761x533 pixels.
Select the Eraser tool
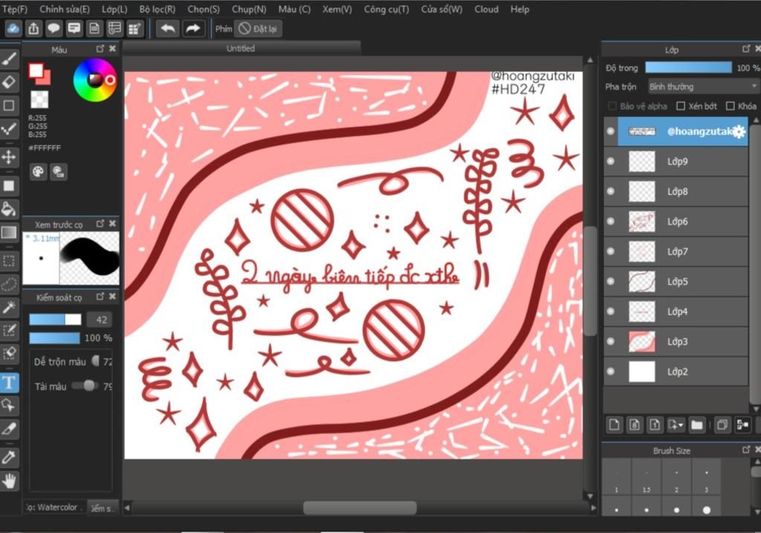[9, 82]
